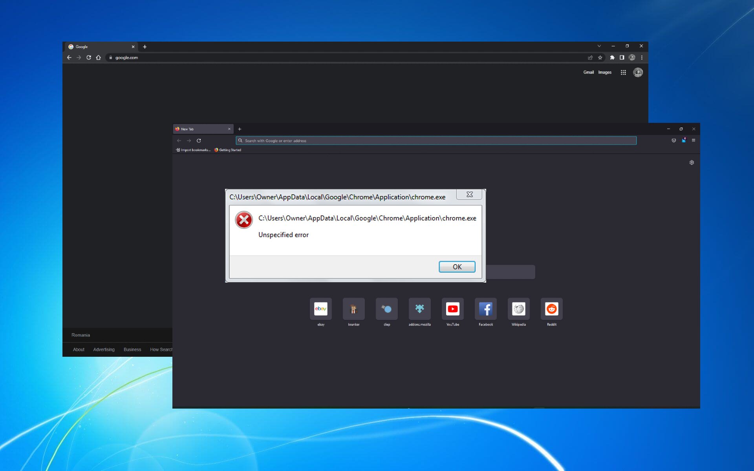Viewport: 754px width, 471px height.
Task: Click "Romania" text in Google footer
Action: 81,335
